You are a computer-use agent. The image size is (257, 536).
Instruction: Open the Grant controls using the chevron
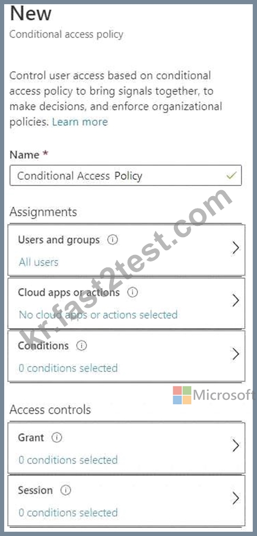235,446
